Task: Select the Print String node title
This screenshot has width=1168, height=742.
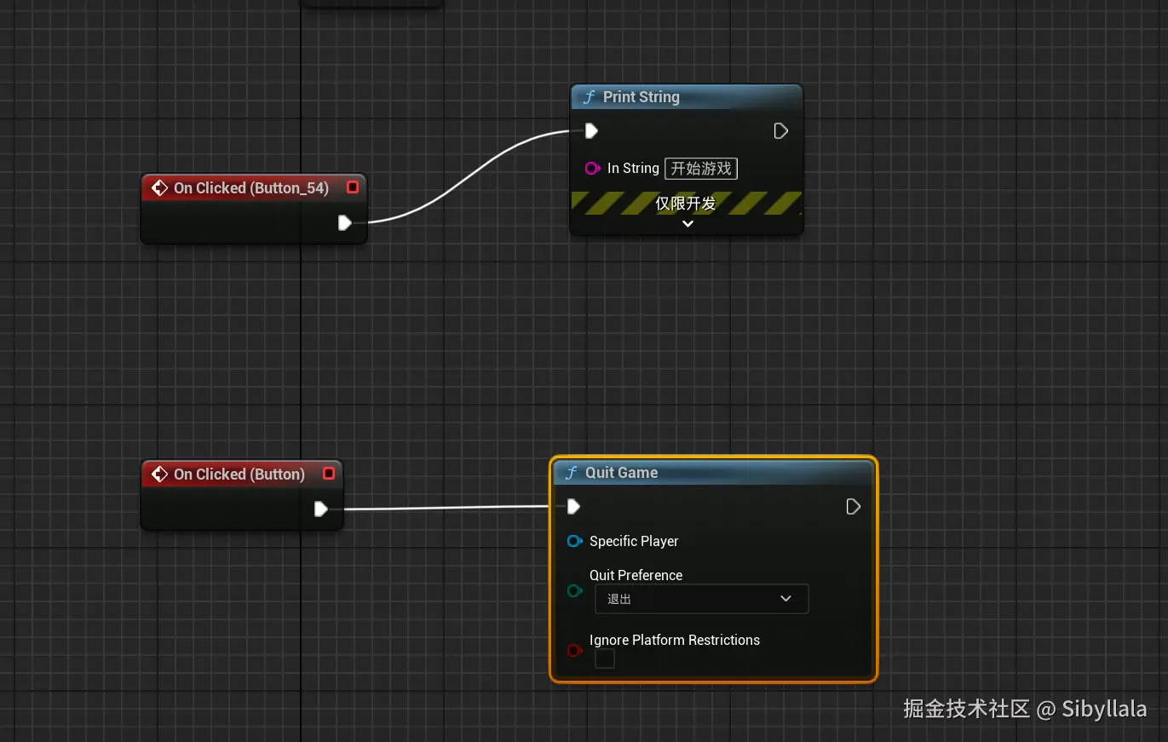Action: pyautogui.click(x=642, y=97)
